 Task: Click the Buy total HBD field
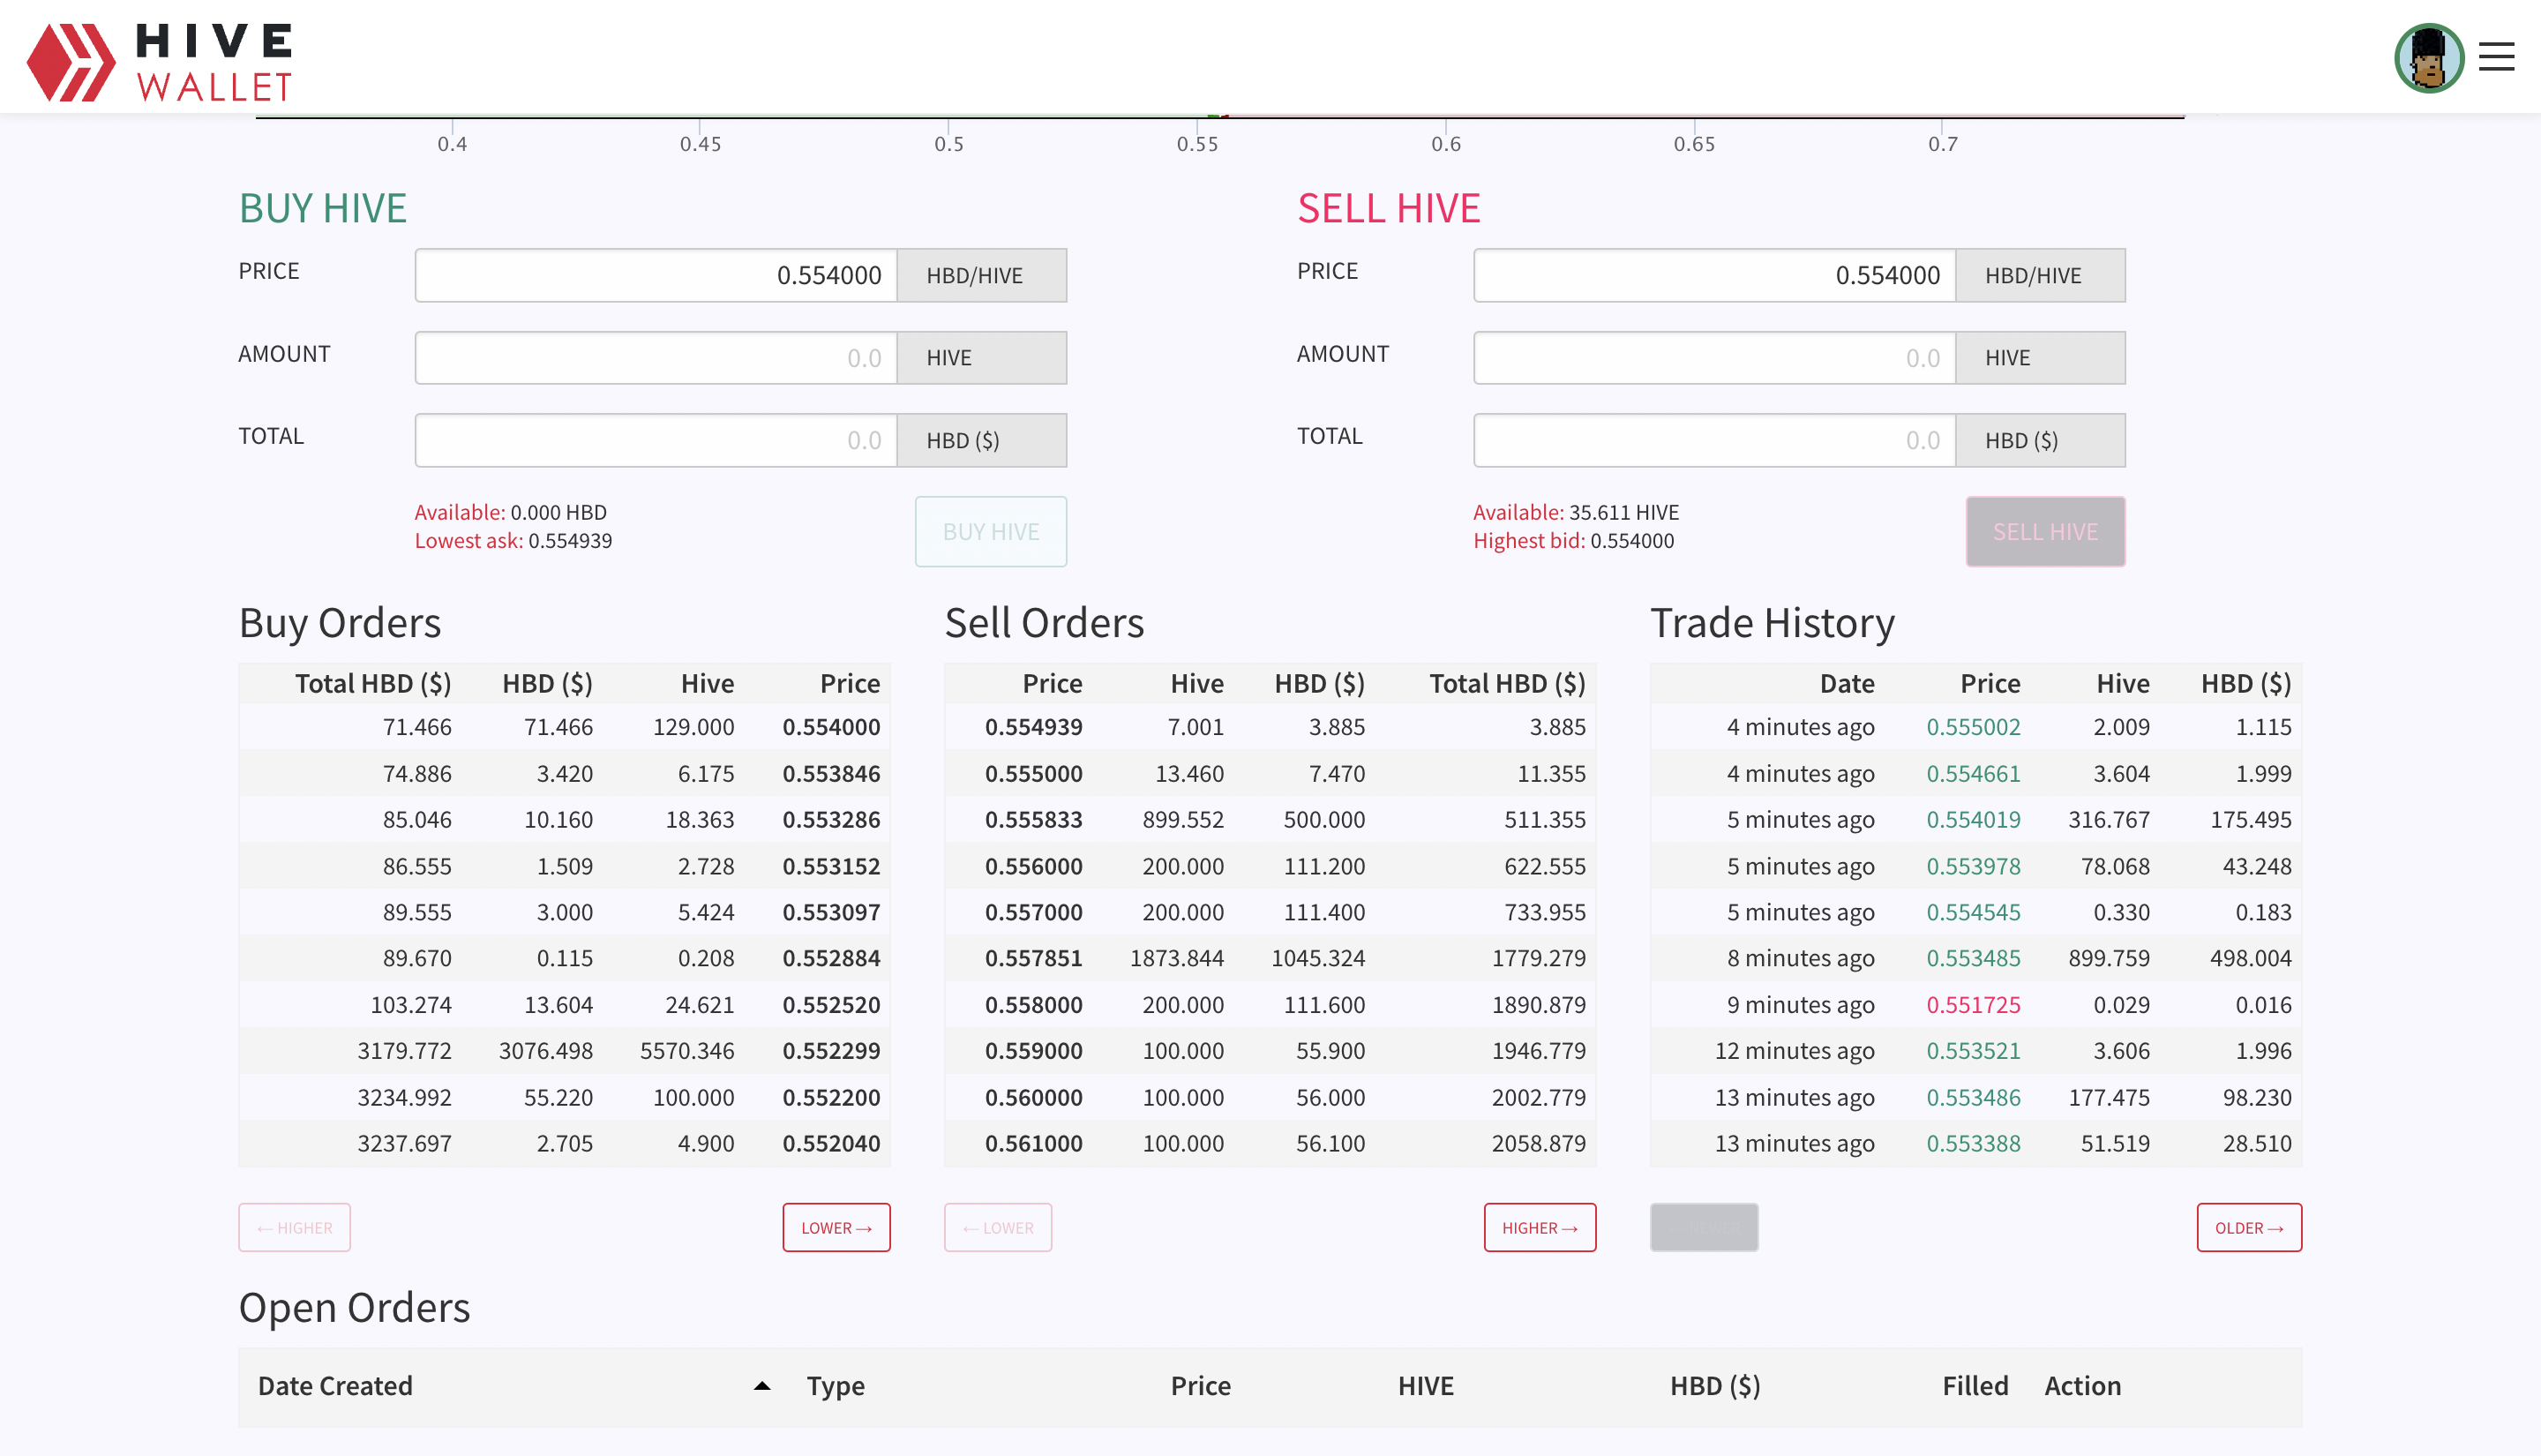(x=656, y=441)
